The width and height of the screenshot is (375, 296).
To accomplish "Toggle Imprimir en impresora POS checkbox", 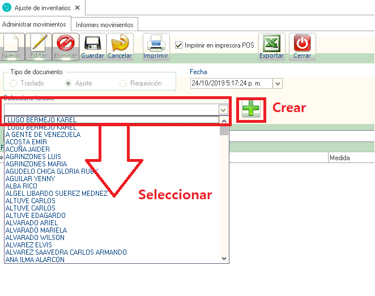I will tap(179, 45).
